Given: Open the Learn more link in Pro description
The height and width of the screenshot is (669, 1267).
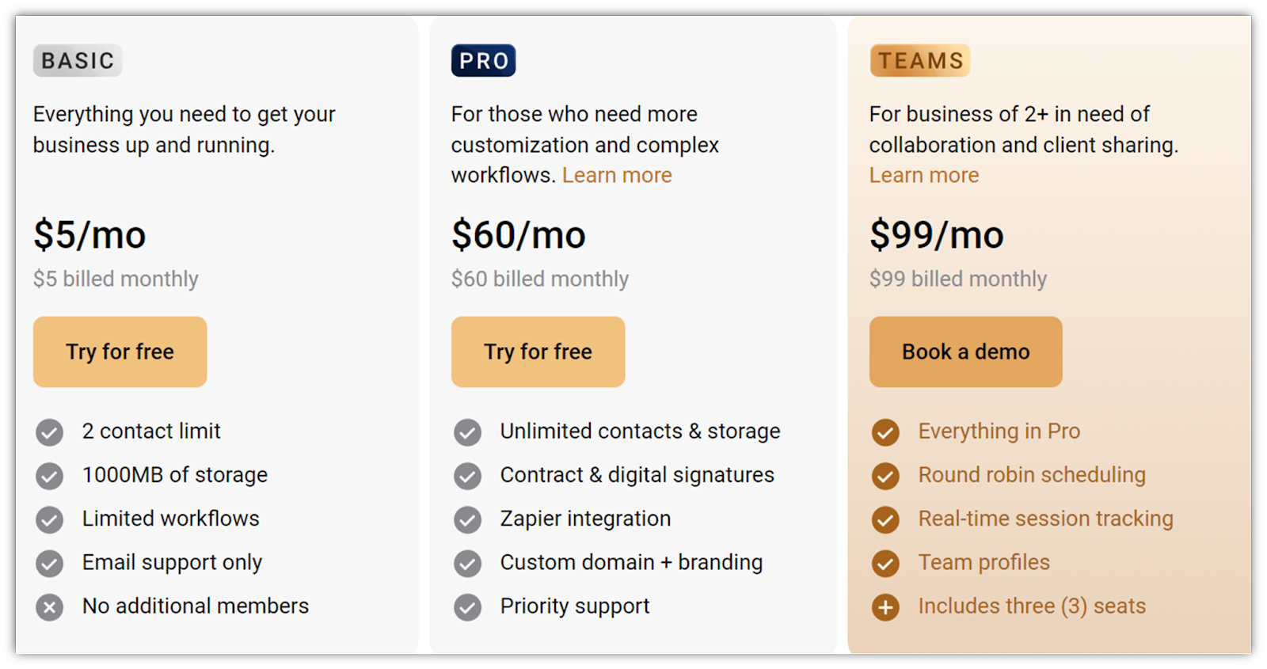Looking at the screenshot, I should click(x=617, y=175).
